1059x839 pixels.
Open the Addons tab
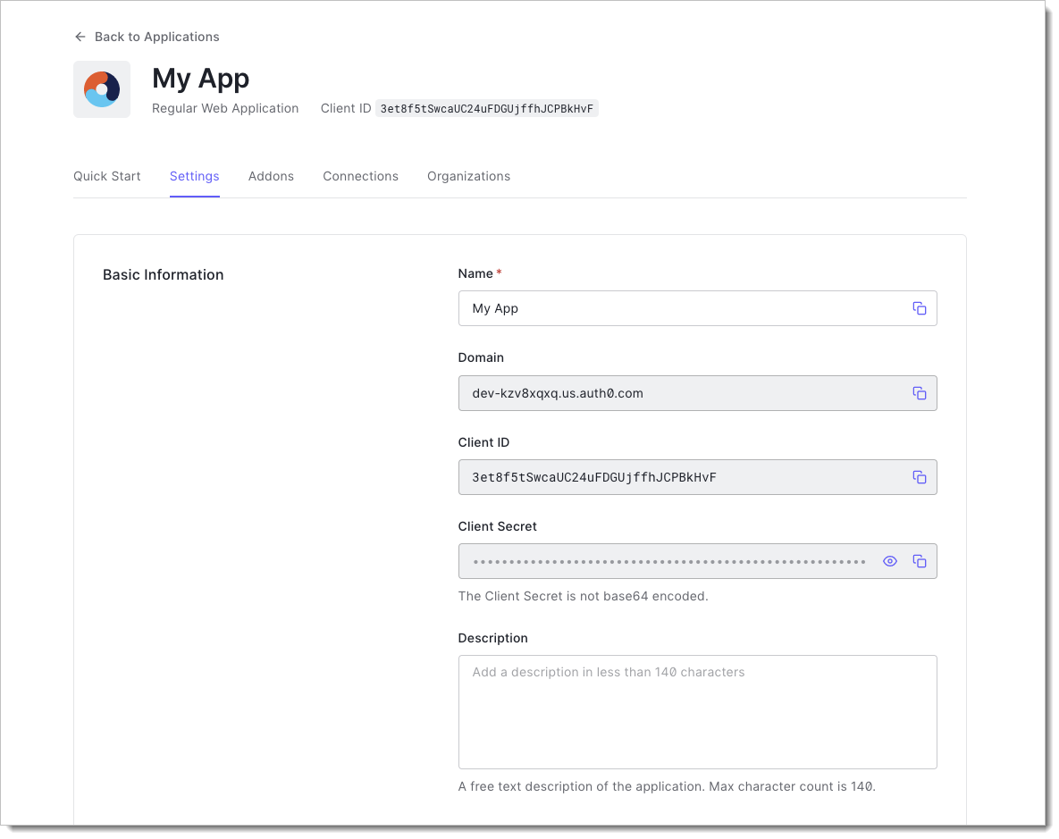(x=271, y=176)
